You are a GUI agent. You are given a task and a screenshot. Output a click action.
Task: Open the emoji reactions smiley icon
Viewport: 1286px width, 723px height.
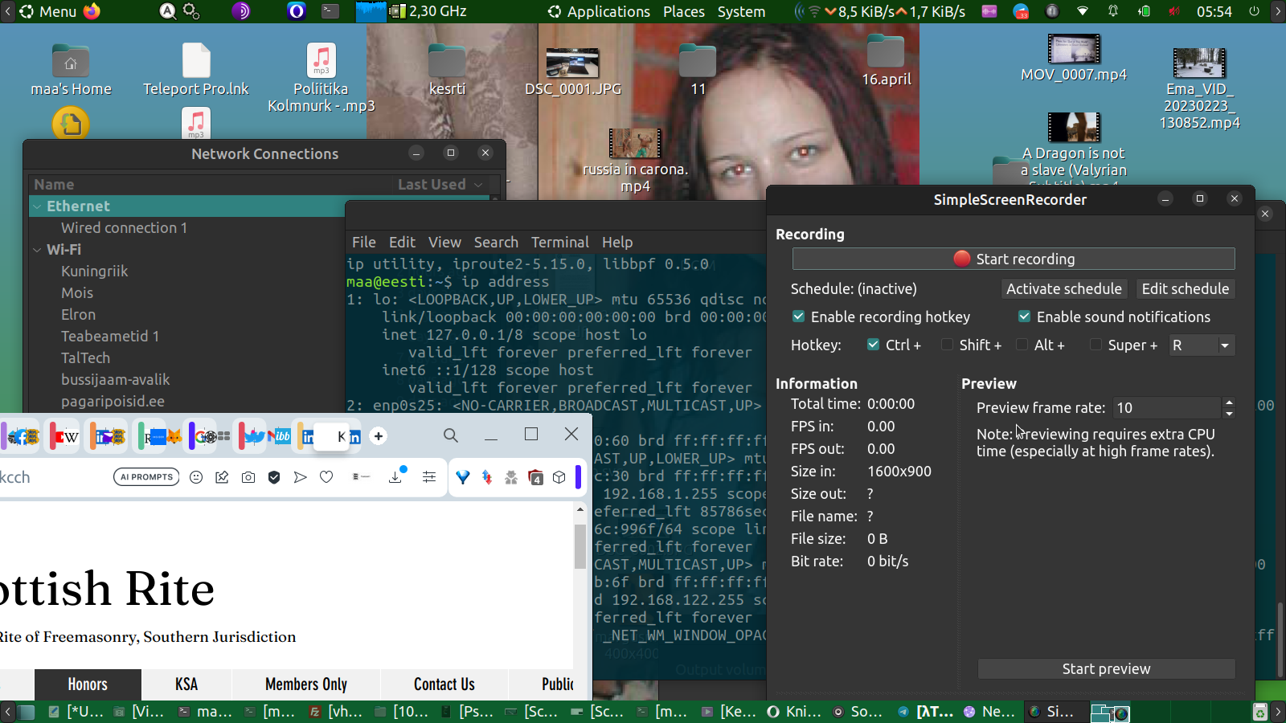(196, 477)
